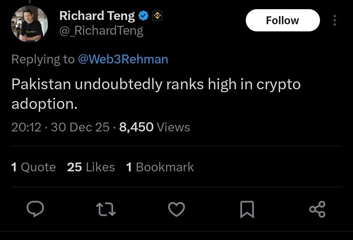The image size is (353, 240).
Task: Click the blue verified checkmark badge
Action: pos(144,15)
